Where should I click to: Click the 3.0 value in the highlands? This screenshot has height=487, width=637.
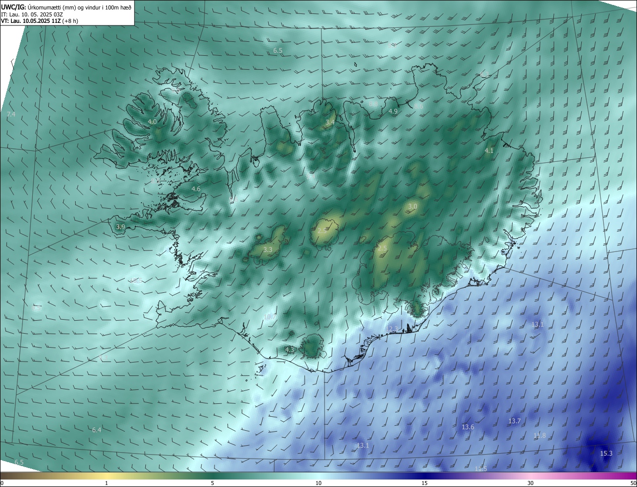[x=413, y=207]
